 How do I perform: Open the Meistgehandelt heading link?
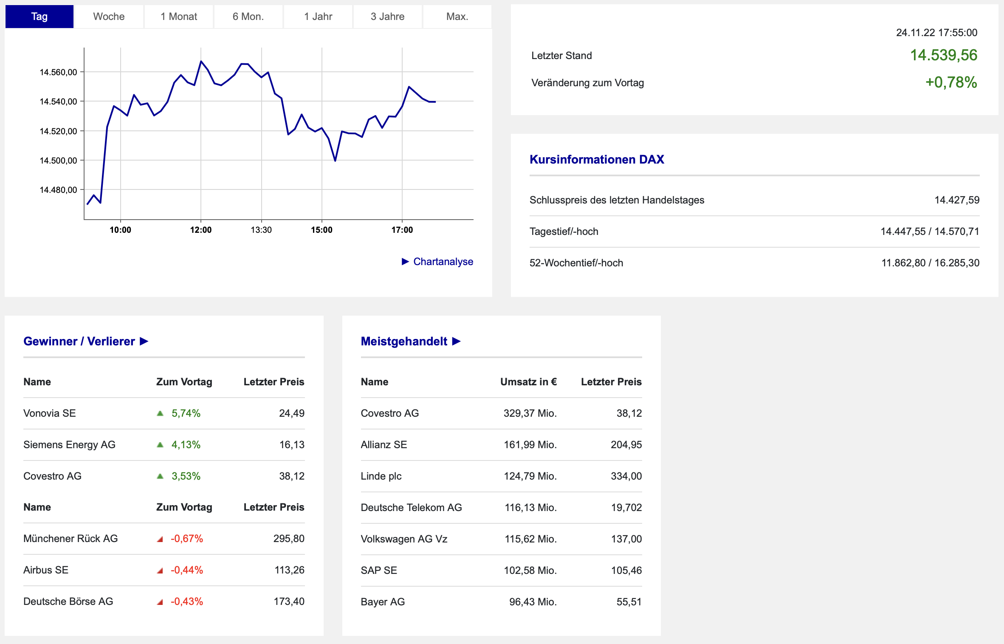[x=403, y=341]
